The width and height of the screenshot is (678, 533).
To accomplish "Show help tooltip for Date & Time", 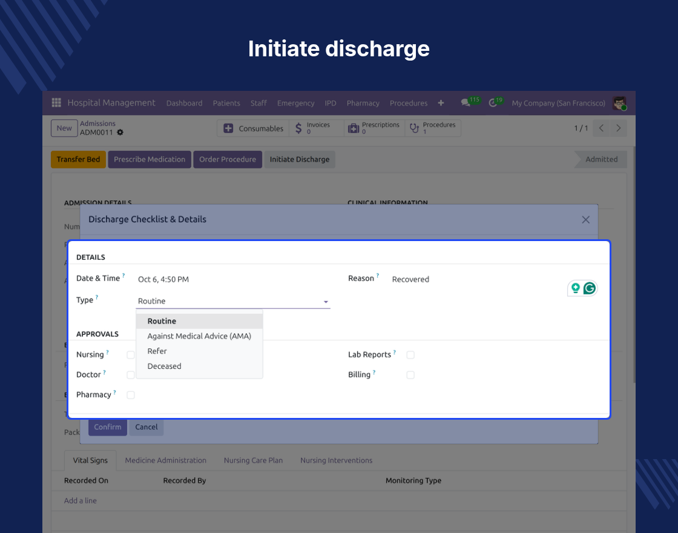I will [x=123, y=275].
